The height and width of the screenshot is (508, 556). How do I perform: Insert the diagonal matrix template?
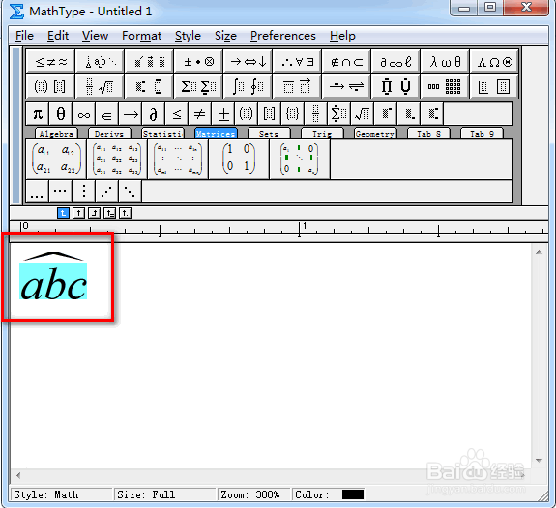tap(300, 158)
